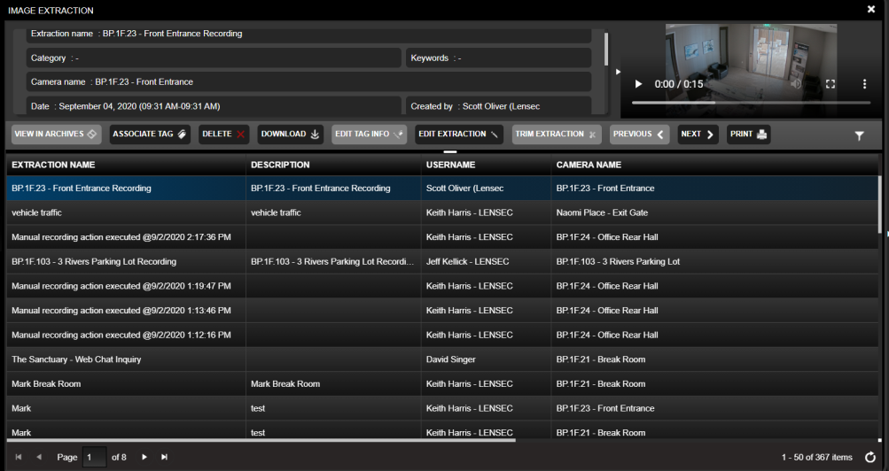This screenshot has height=471, width=889.
Task: Sort by Username column header
Action: (x=451, y=165)
